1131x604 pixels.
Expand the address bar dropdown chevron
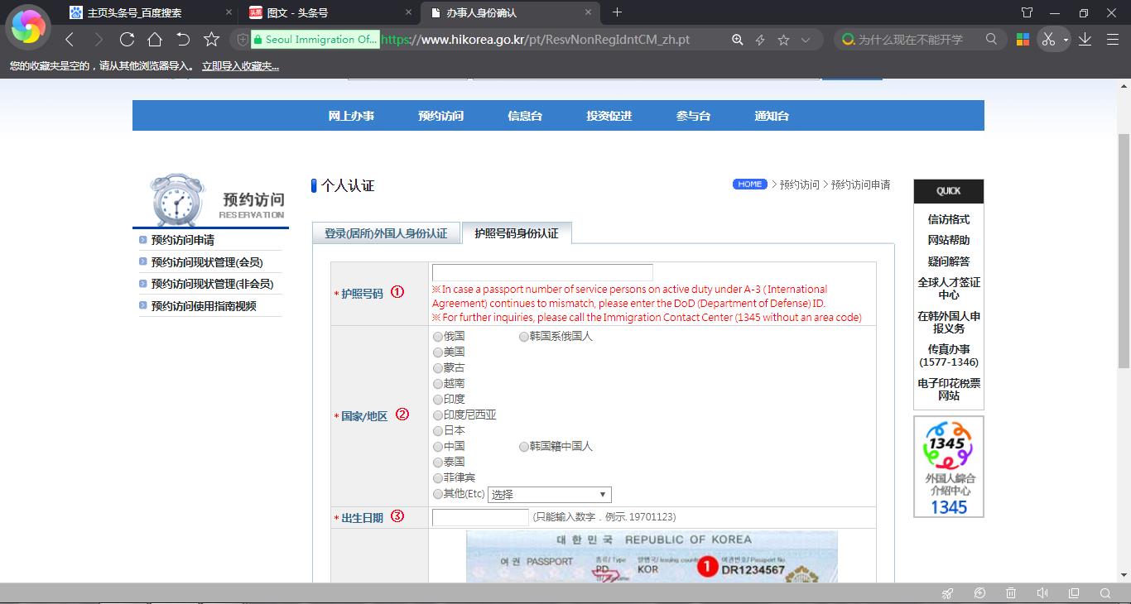(x=804, y=39)
